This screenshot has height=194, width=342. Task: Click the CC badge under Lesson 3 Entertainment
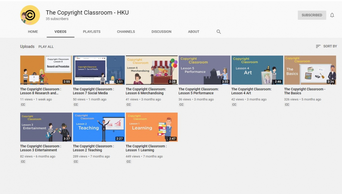coord(23,162)
